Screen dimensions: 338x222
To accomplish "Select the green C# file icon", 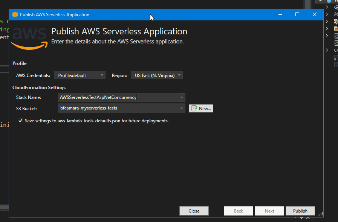I will 336,50.
